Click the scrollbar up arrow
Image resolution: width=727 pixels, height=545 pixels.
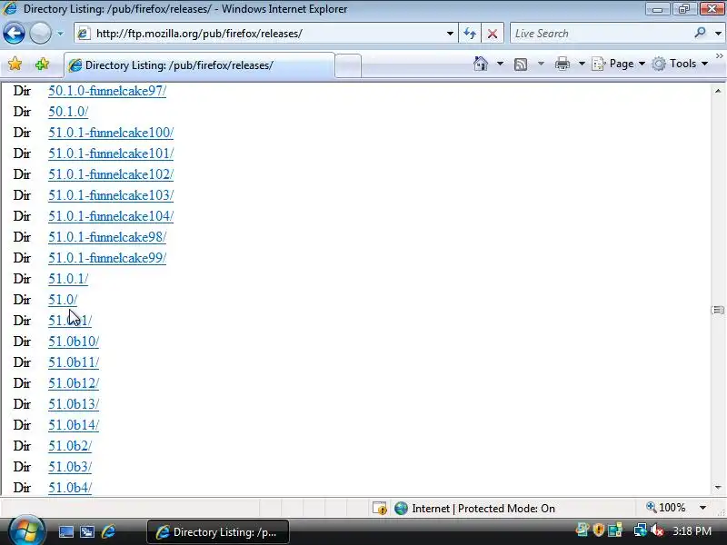pyautogui.click(x=718, y=91)
